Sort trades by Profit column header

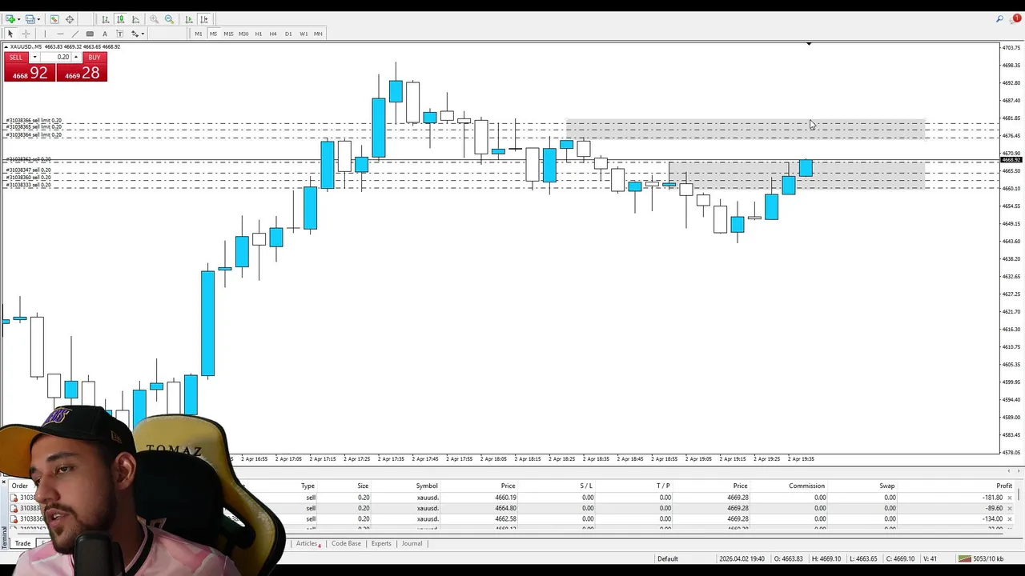(x=1003, y=486)
